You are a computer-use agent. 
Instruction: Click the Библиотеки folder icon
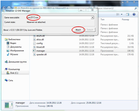6,39
